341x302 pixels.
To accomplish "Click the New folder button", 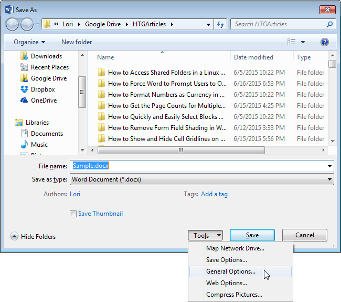I will click(77, 42).
